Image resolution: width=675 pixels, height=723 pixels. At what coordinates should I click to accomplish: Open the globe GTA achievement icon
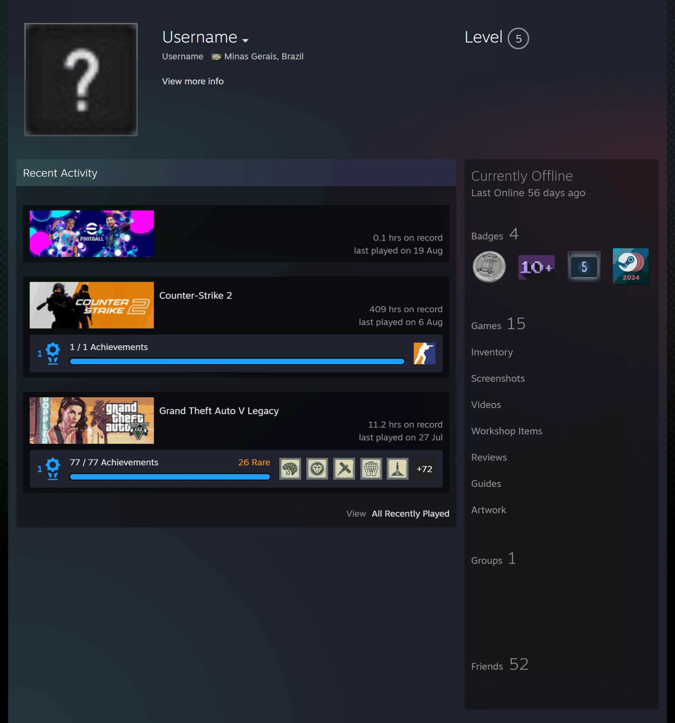click(x=371, y=469)
